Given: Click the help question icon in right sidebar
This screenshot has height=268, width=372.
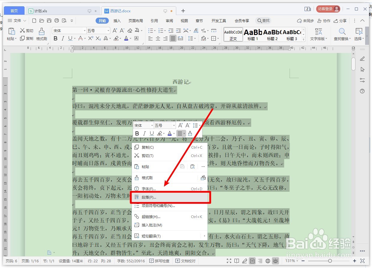Looking at the screenshot, I should [362, 91].
